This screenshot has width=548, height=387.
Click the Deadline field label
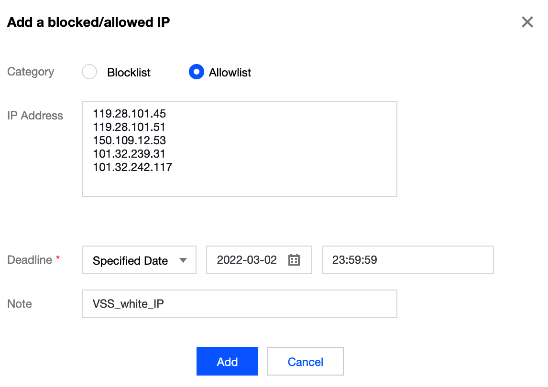tap(30, 260)
